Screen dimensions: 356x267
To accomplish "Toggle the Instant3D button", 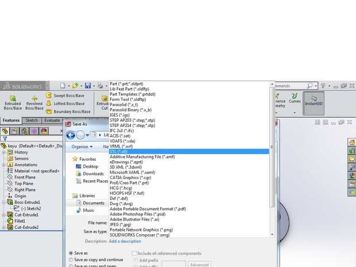I will tap(314, 103).
